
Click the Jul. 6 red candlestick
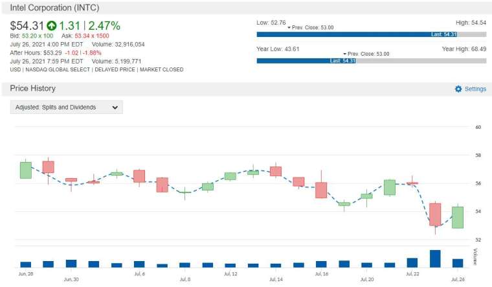click(139, 176)
